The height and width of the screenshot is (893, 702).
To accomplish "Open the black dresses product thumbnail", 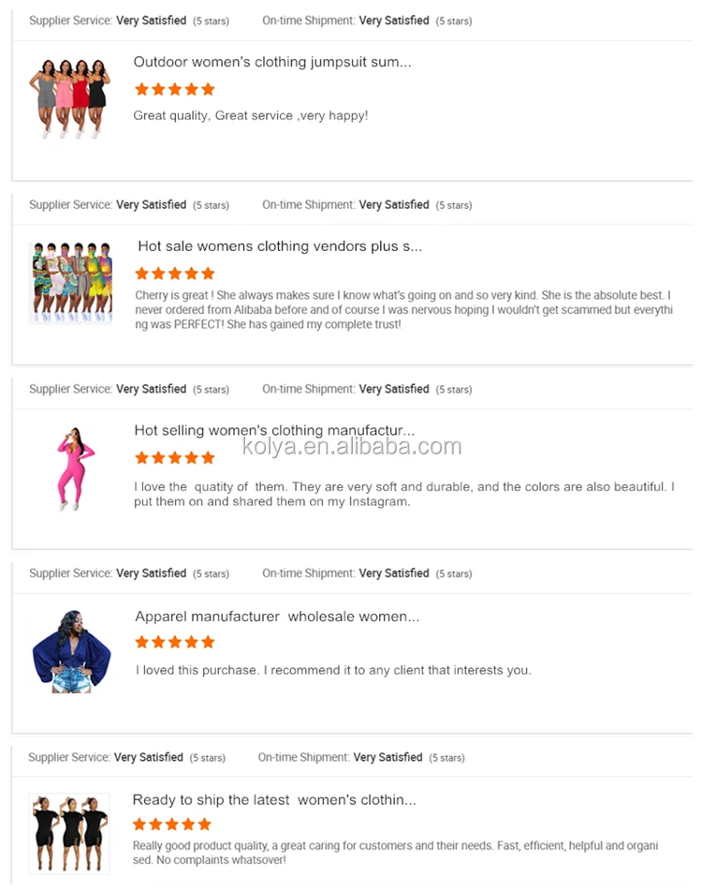I will pos(69,833).
